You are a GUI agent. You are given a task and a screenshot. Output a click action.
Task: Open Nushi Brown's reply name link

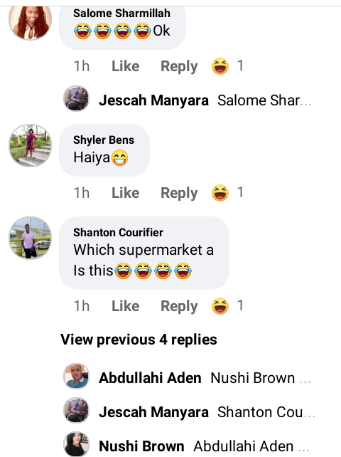pos(141,446)
